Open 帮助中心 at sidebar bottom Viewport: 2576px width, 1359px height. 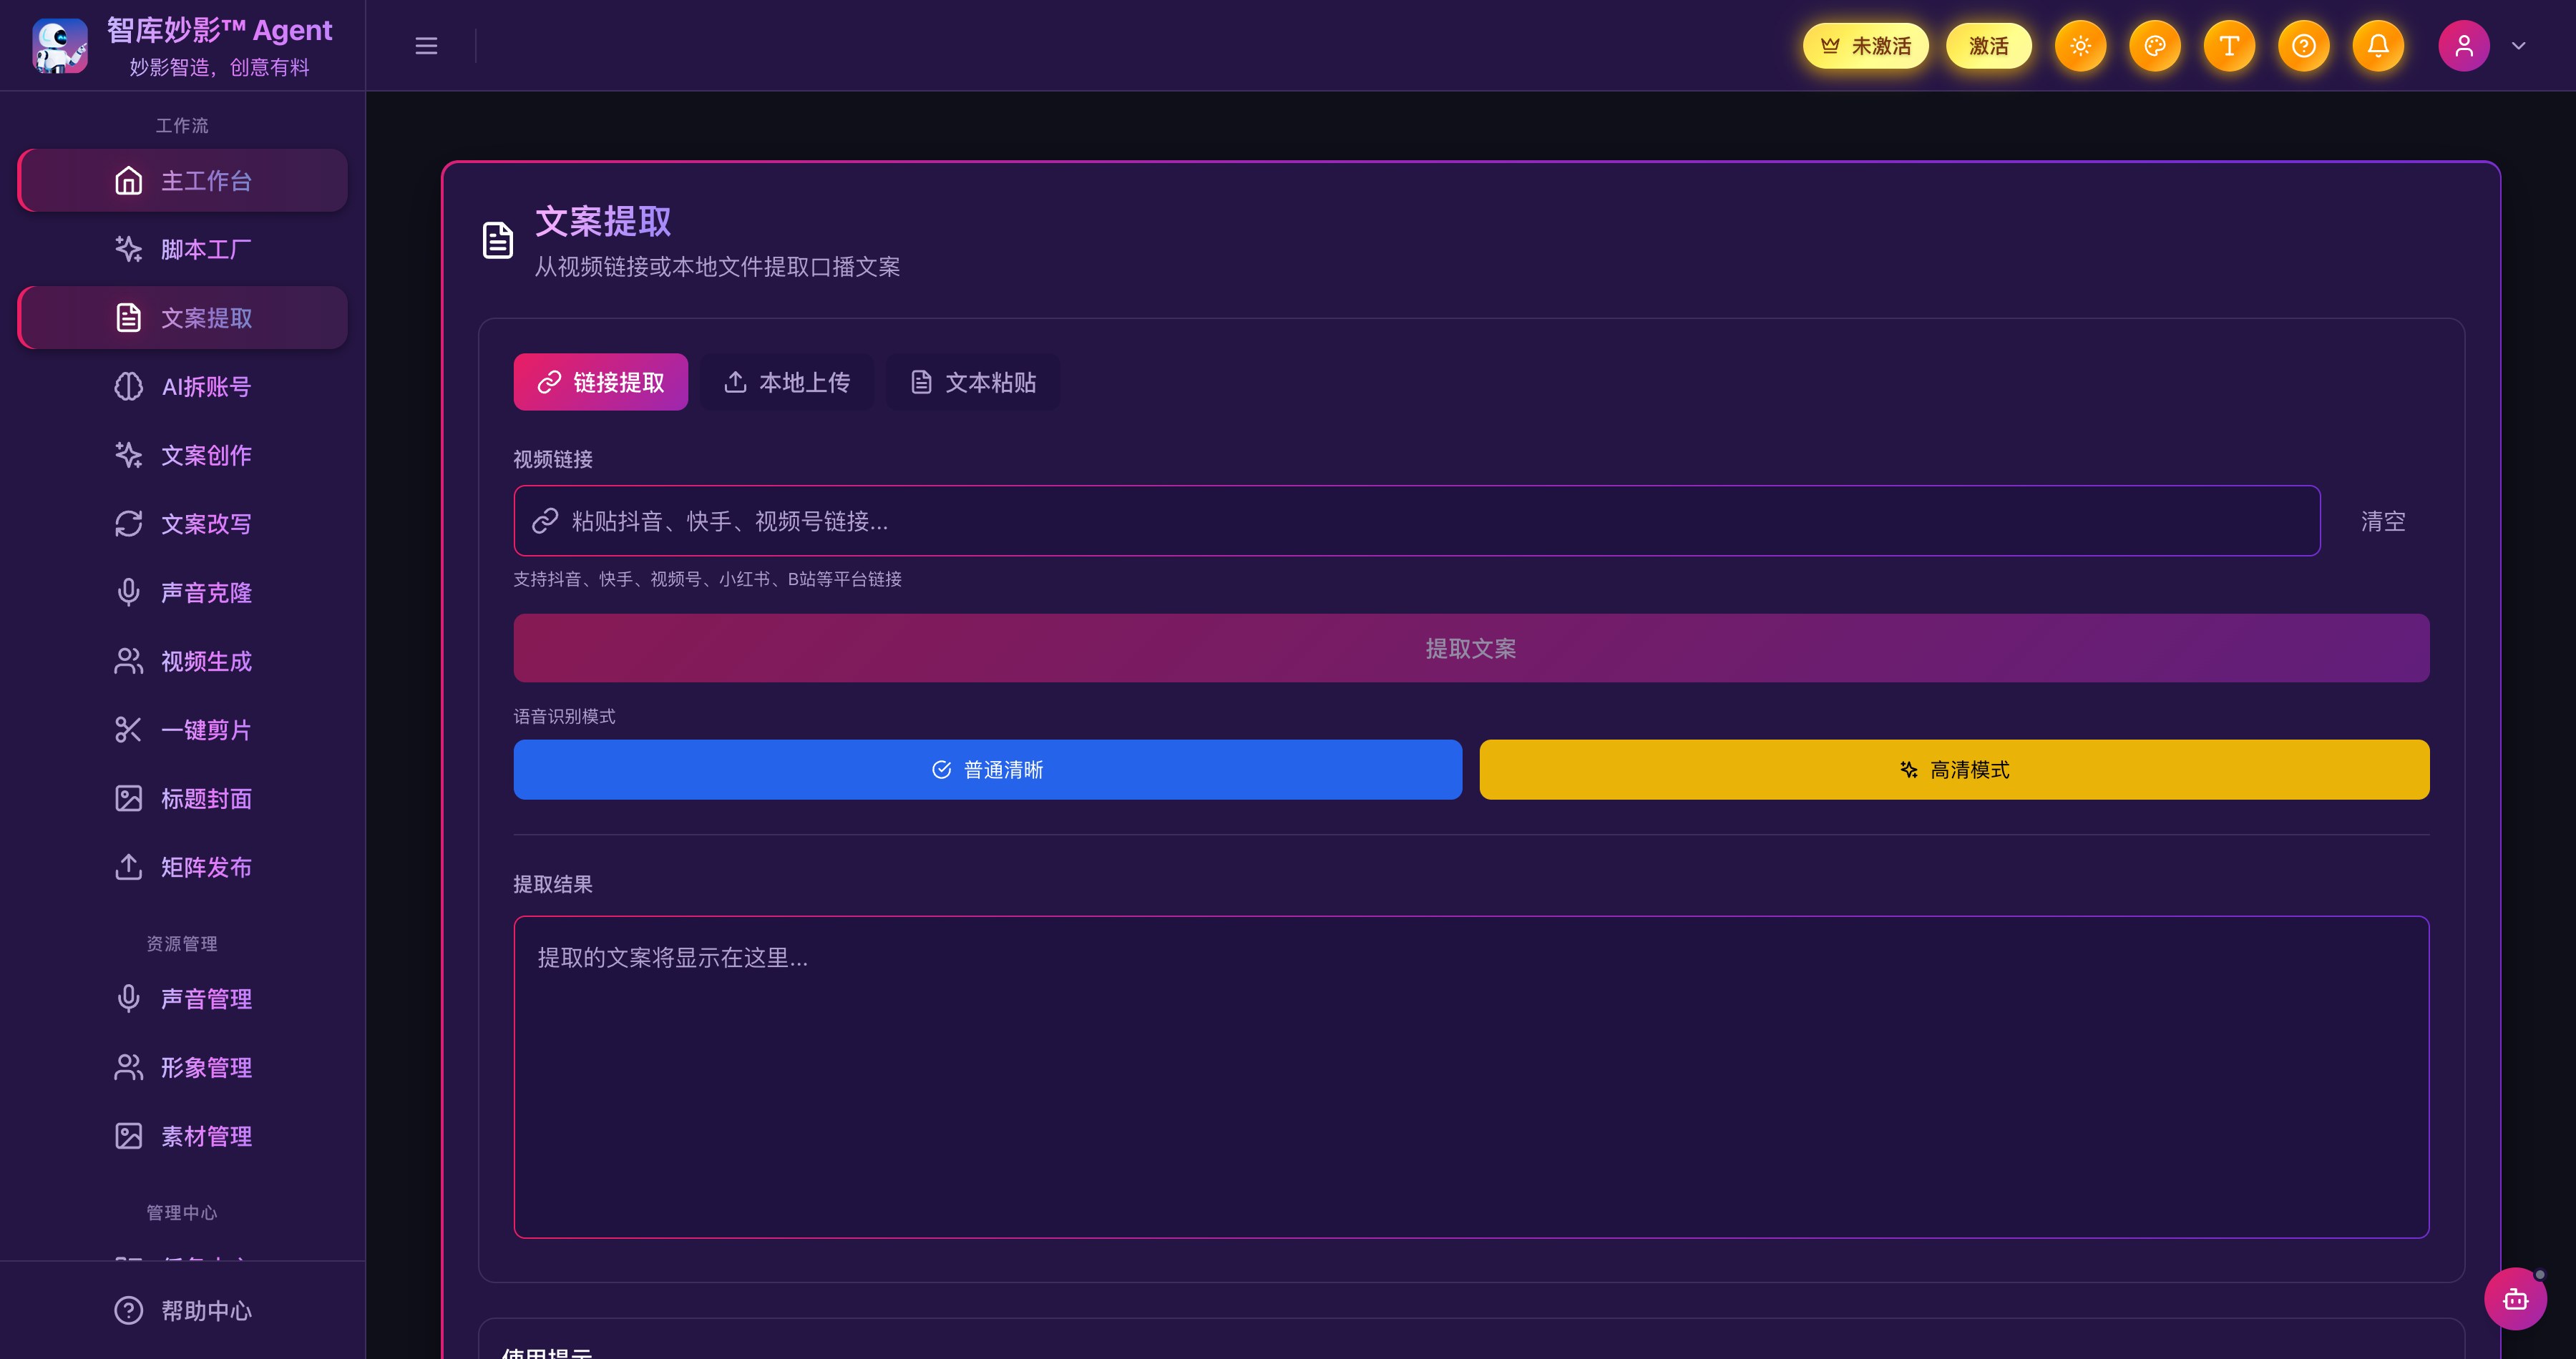[x=183, y=1310]
